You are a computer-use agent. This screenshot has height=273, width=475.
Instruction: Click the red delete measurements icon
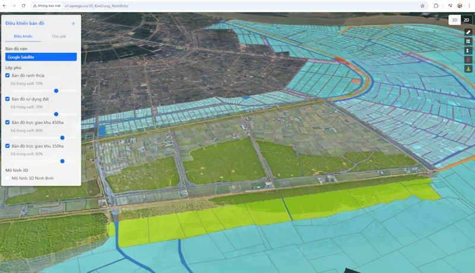[x=468, y=60]
